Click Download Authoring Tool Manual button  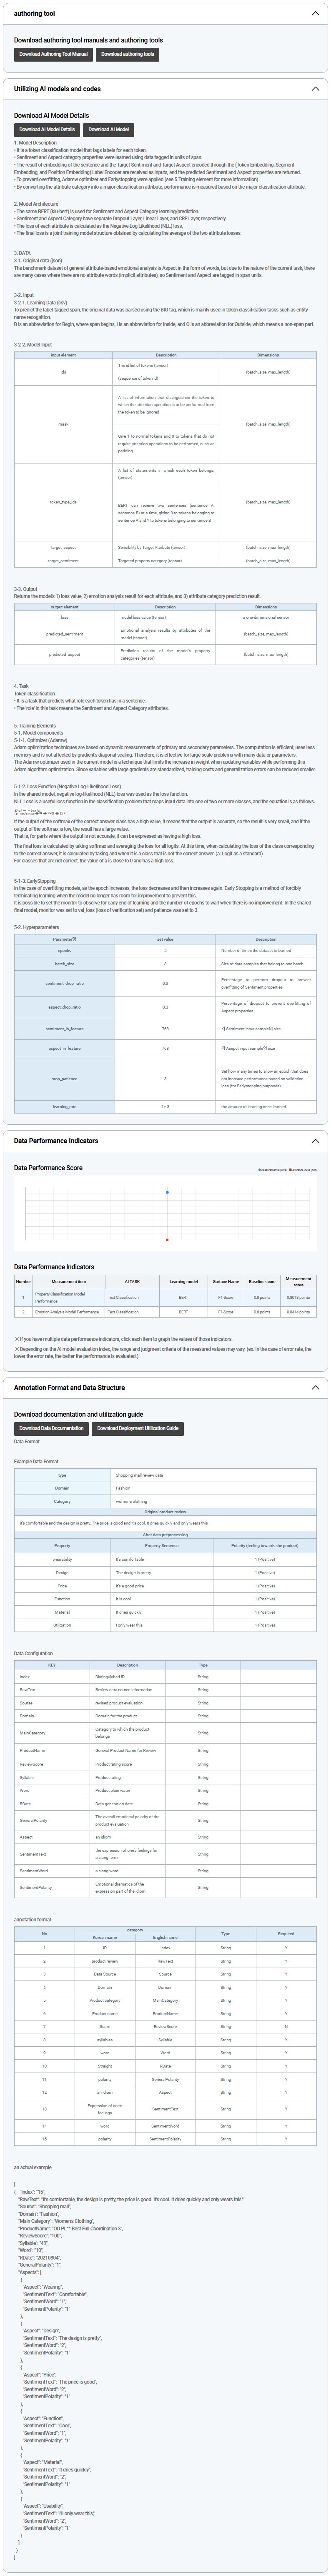click(53, 54)
